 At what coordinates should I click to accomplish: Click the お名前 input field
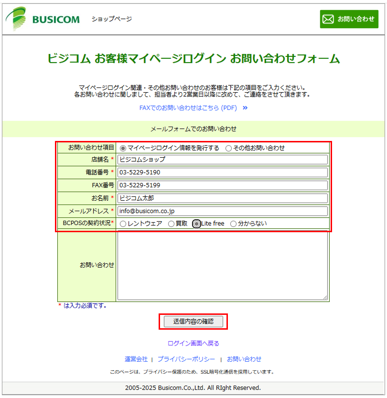tap(222, 198)
